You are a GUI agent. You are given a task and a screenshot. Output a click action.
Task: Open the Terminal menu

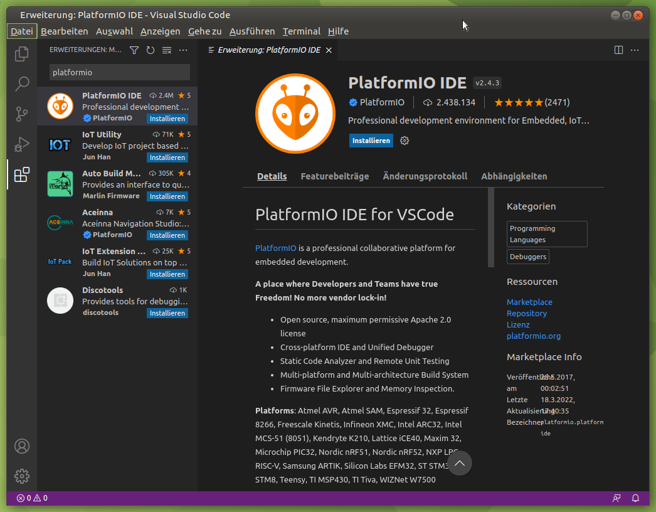point(301,31)
